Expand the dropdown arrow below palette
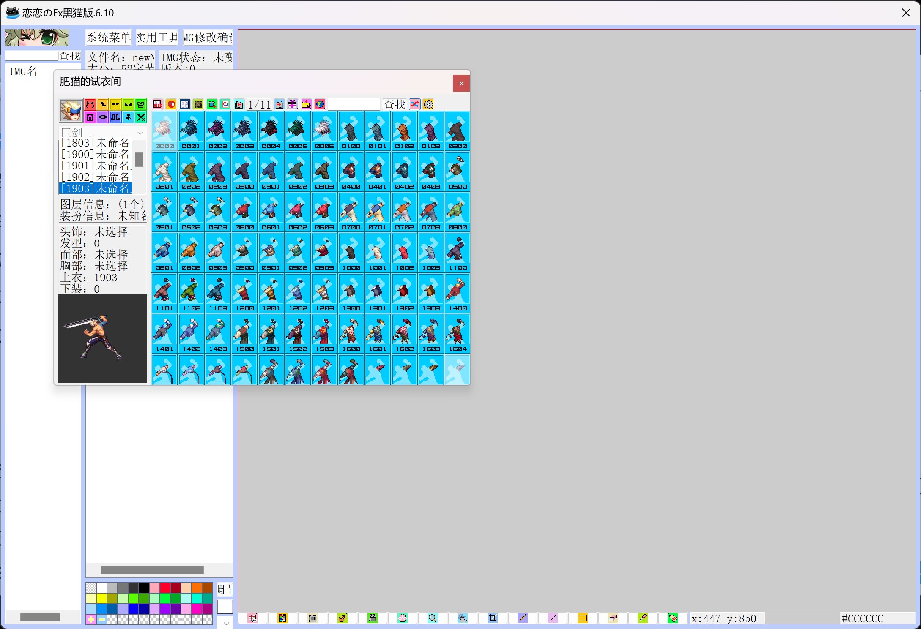The image size is (921, 629). pyautogui.click(x=225, y=623)
